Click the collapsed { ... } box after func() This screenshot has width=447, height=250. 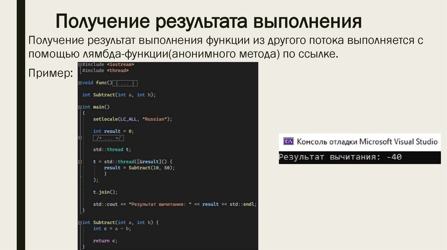pyautogui.click(x=125, y=83)
